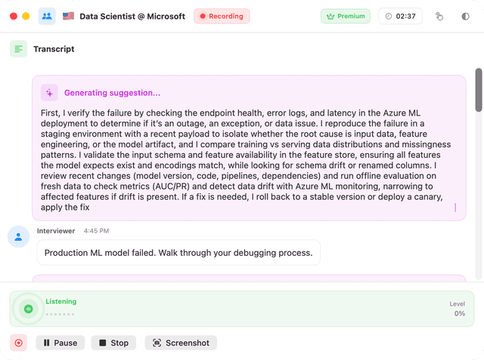Click the 02:37 session timer

pos(400,16)
